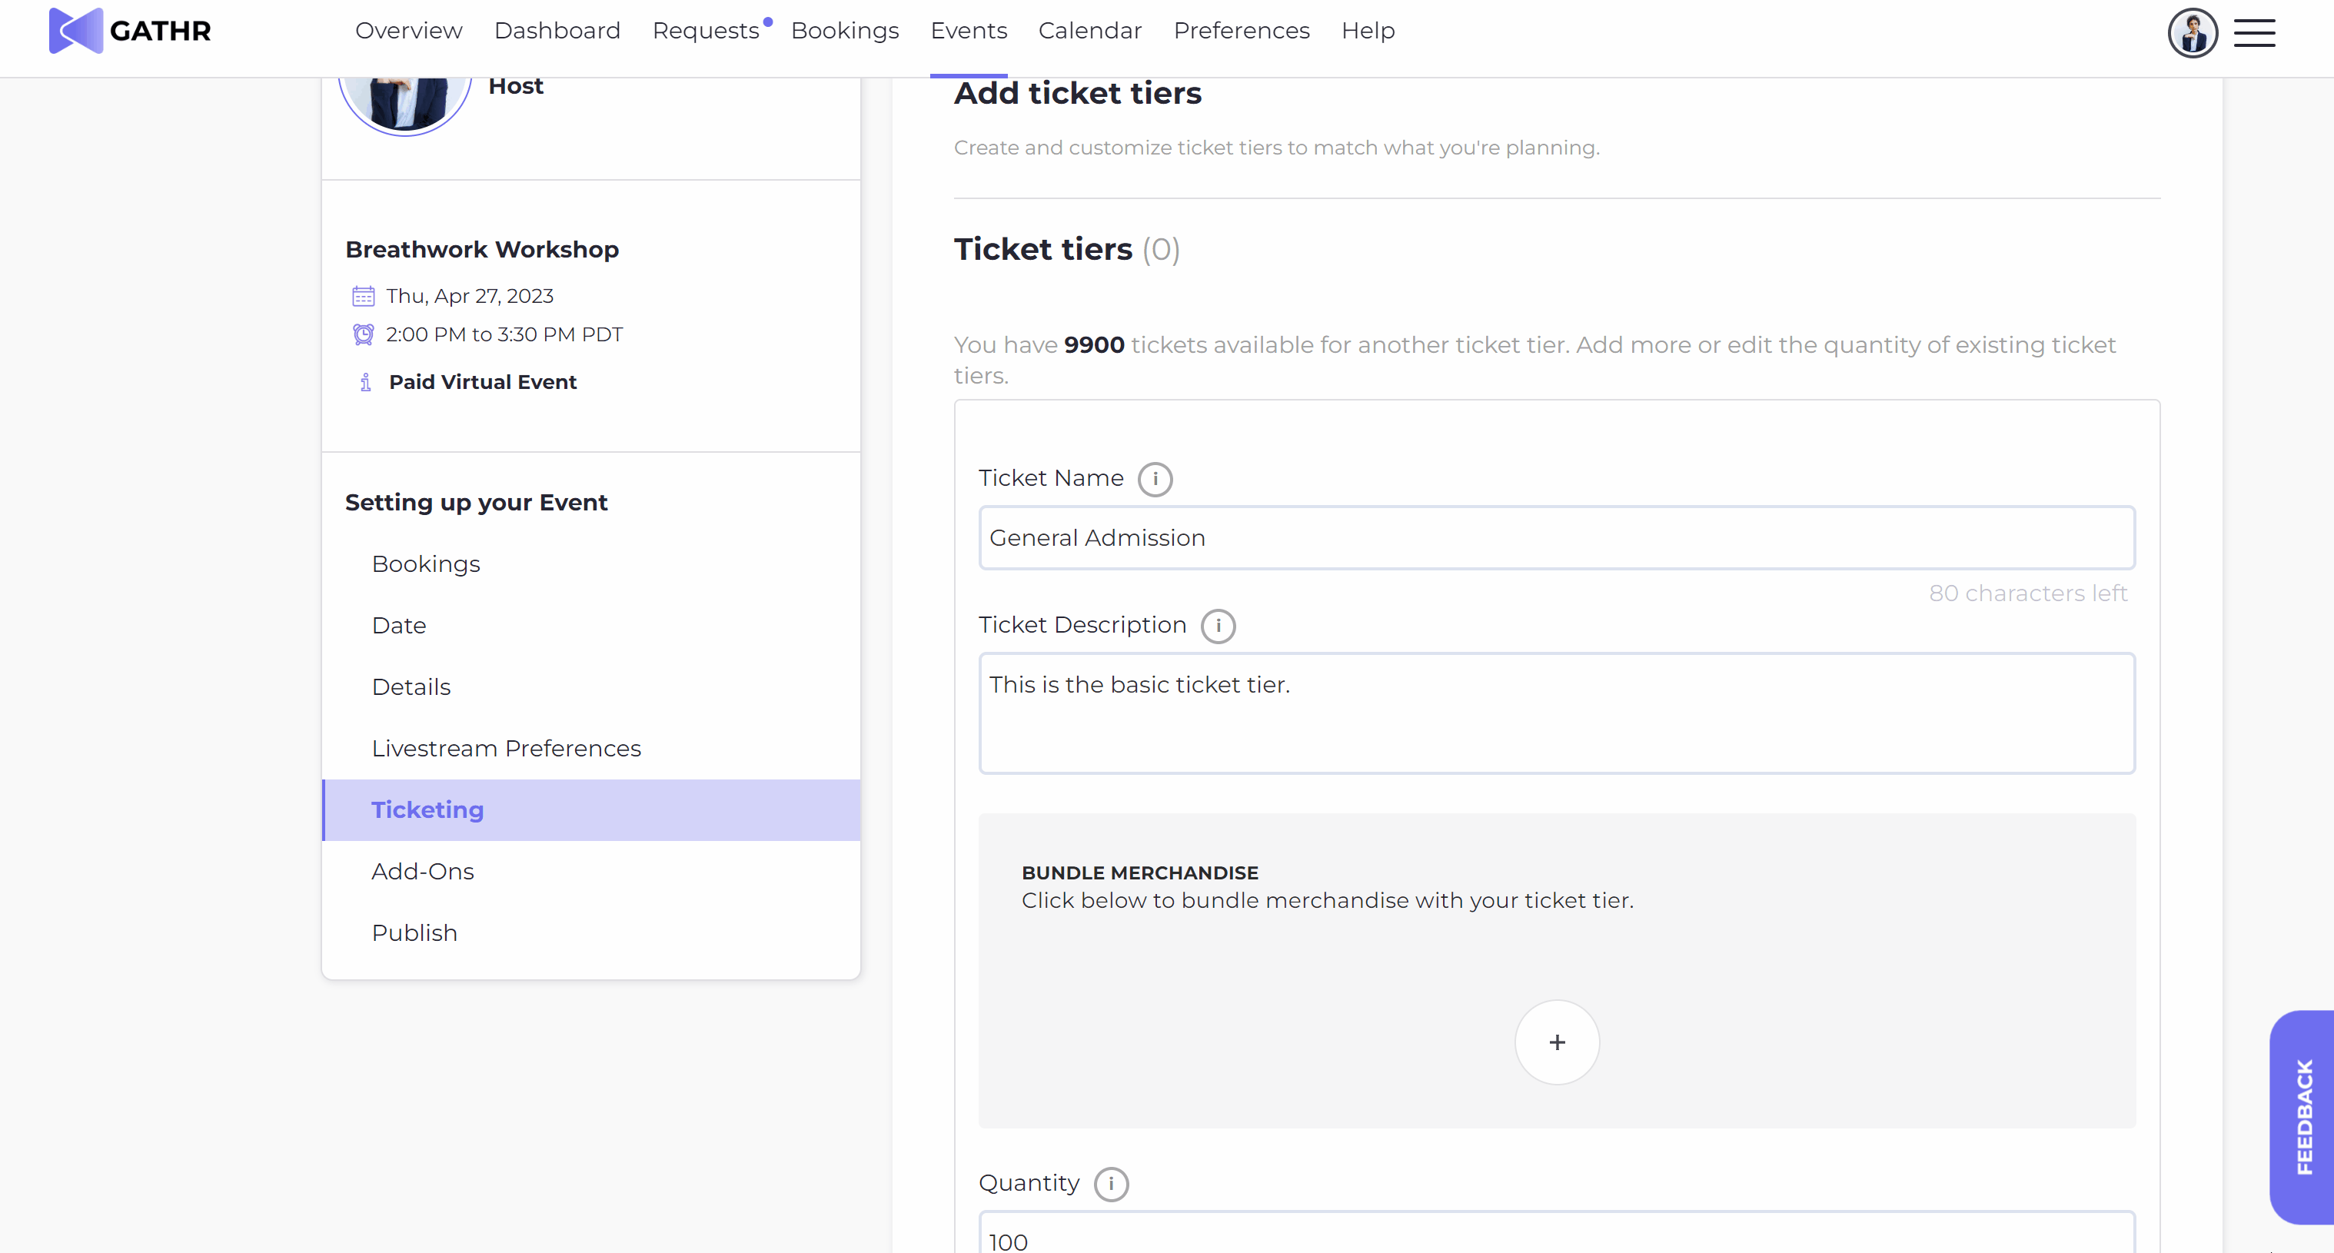
Task: Open the Preferences nav item
Action: point(1242,31)
